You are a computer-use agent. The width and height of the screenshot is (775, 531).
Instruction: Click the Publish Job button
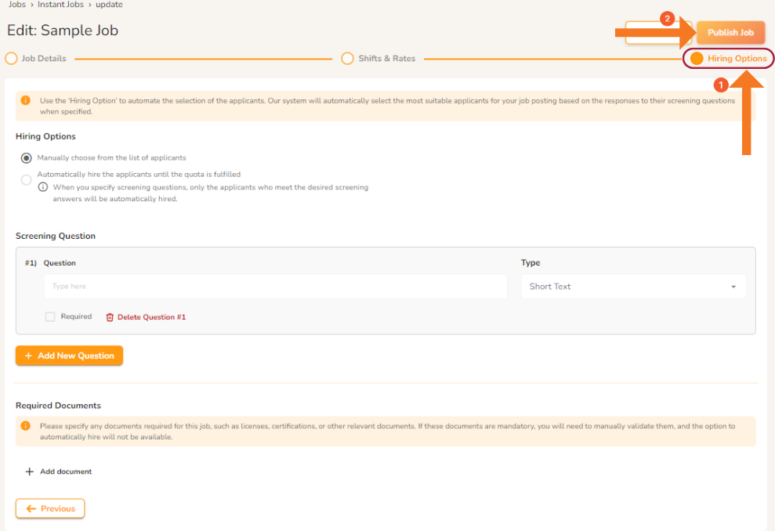[x=730, y=33]
